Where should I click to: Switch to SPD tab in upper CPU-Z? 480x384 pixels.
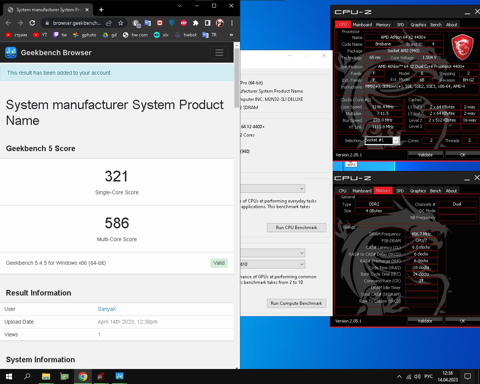point(400,25)
